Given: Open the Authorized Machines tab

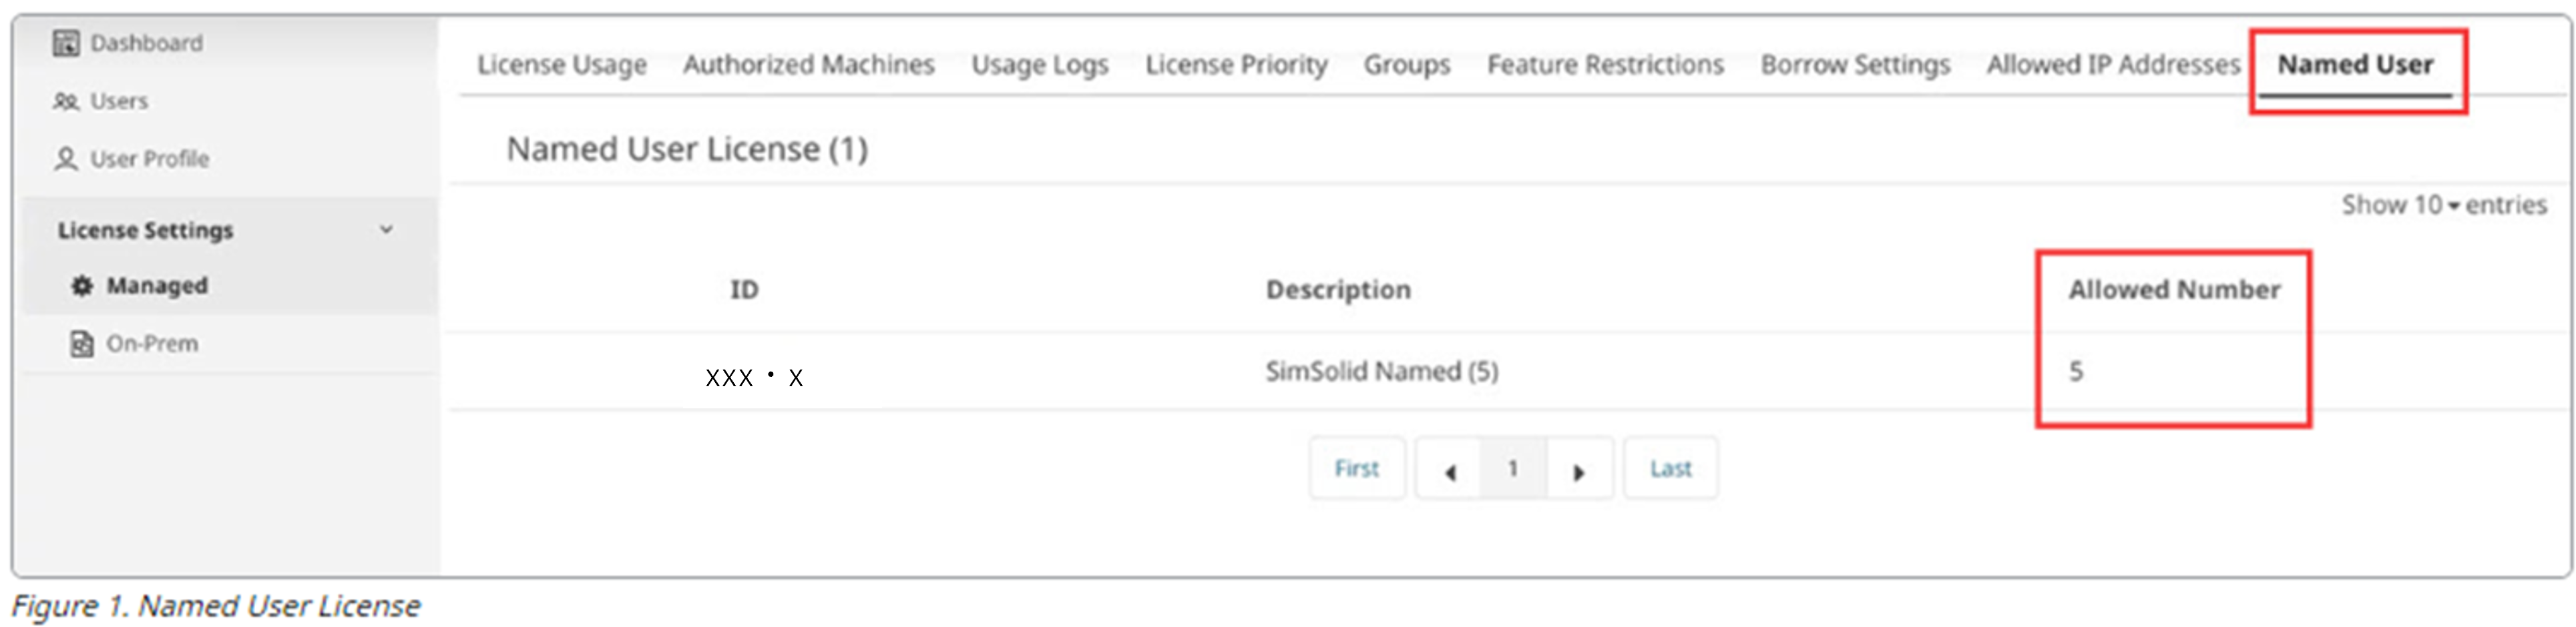Looking at the screenshot, I should tap(808, 65).
